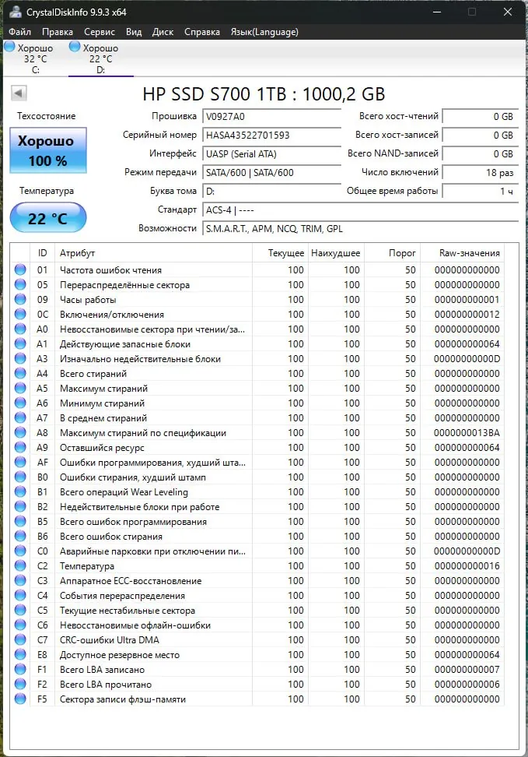This screenshot has width=528, height=757.
Task: Click the 22 °C temperature button
Action: coord(48,218)
